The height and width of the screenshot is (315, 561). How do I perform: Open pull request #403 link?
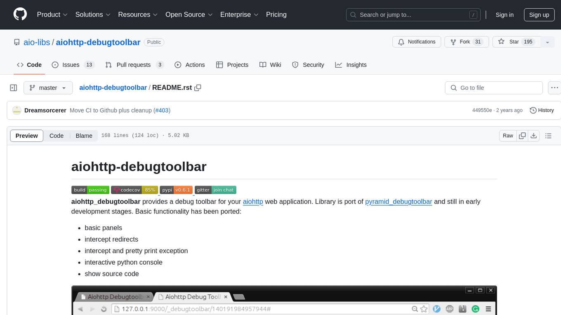point(162,110)
